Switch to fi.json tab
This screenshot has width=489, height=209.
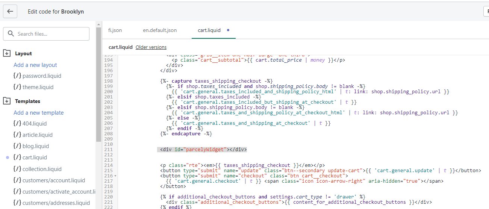115,30
